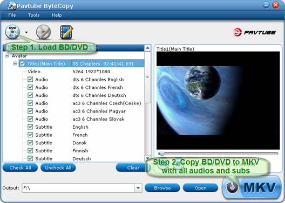Click the 35 Chapters duration text

pyautogui.click(x=103, y=64)
